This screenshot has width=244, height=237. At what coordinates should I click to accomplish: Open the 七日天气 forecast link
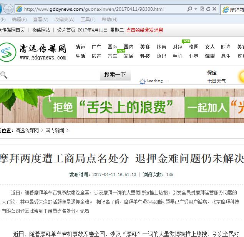point(216,81)
